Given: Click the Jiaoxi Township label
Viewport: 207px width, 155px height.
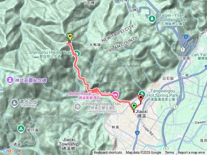Looking at the screenshot, I should [x=69, y=144].
